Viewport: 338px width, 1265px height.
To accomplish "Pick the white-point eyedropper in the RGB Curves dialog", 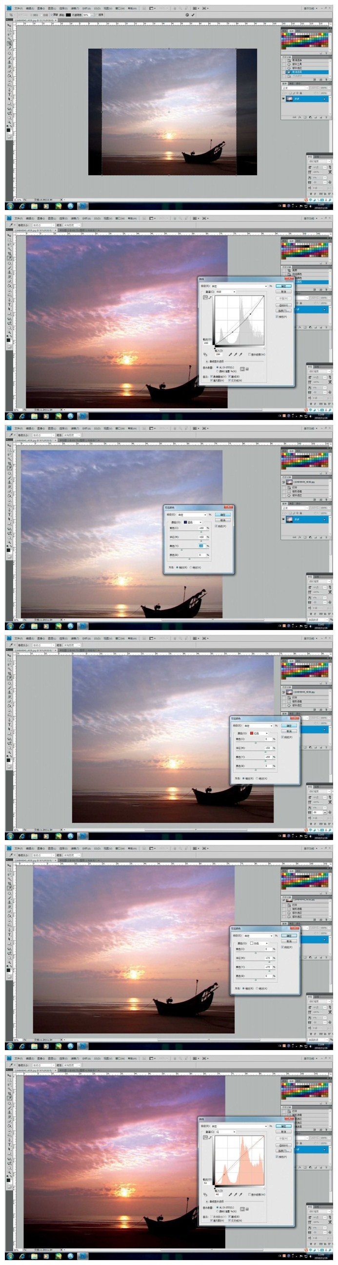I will [240, 355].
